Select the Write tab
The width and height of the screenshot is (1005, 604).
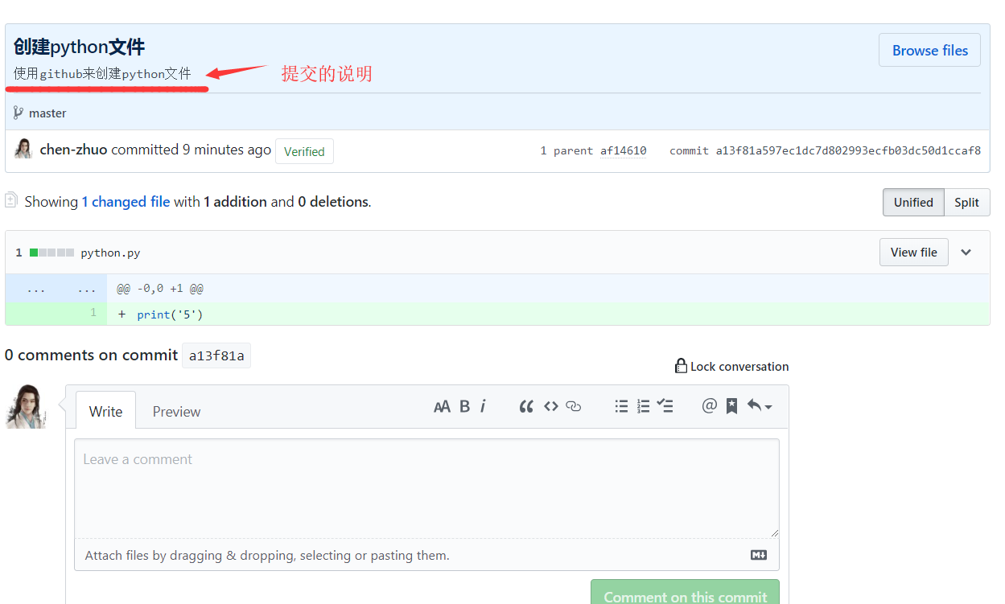[105, 412]
